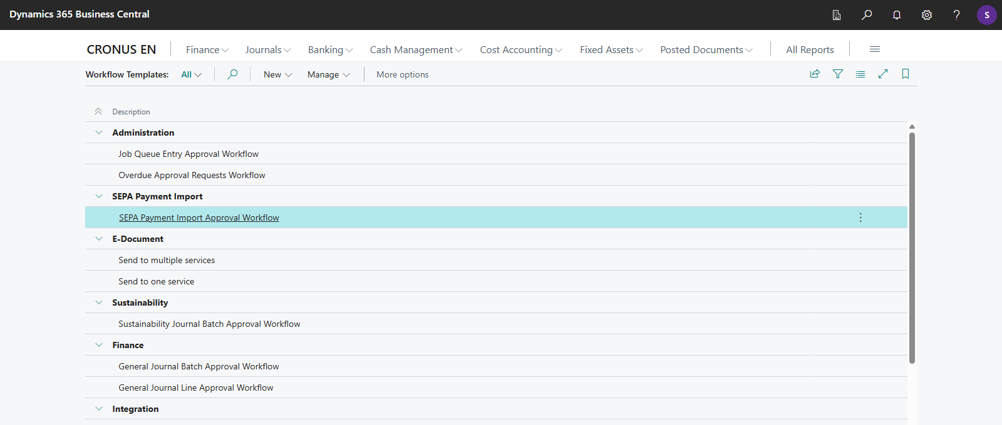This screenshot has width=1002, height=425.
Task: Change list layout view icon
Action: (860, 74)
